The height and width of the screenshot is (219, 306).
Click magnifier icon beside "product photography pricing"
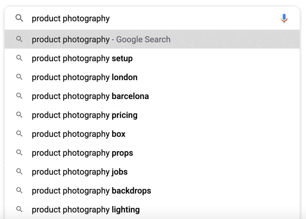(19, 115)
